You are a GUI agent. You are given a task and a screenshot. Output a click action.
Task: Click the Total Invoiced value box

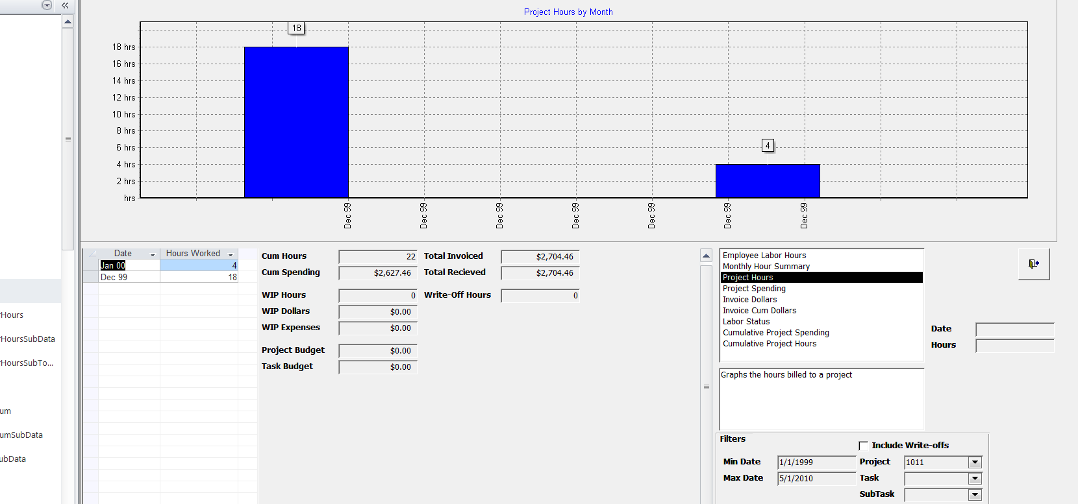(x=540, y=257)
